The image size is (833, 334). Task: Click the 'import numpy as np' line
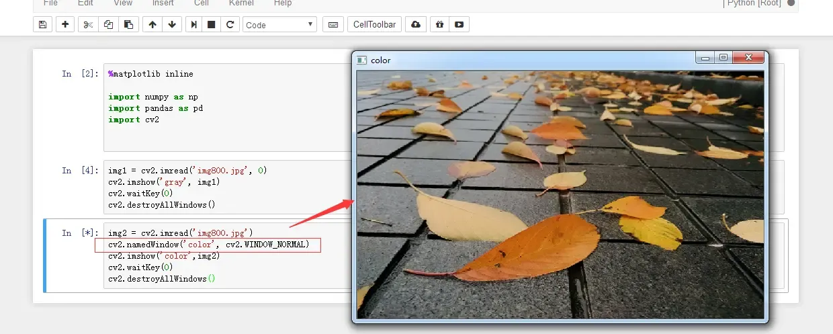click(153, 97)
